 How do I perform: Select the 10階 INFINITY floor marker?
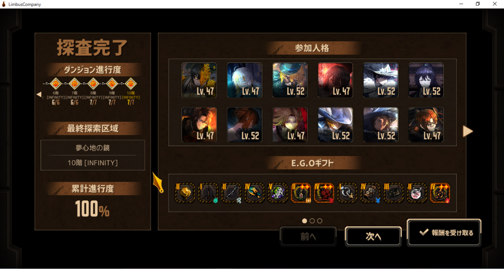click(131, 84)
